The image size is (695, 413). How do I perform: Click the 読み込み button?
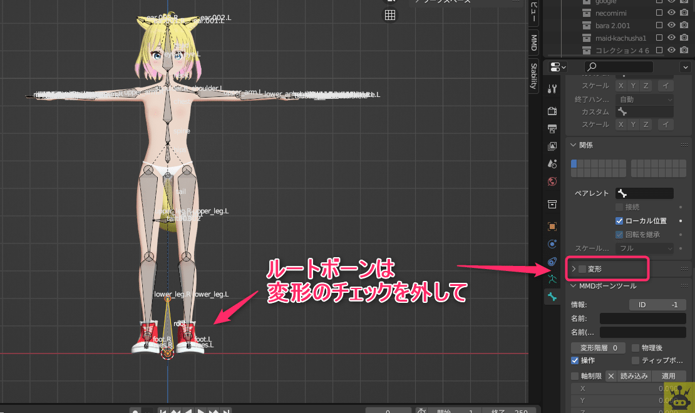tap(634, 376)
